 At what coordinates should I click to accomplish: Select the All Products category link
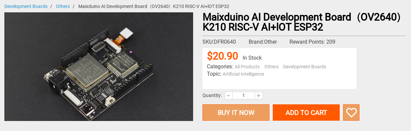pyautogui.click(x=247, y=67)
